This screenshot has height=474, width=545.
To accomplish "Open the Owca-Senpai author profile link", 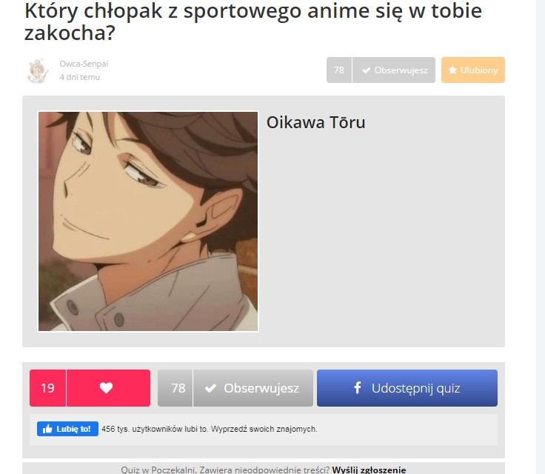I will point(84,64).
